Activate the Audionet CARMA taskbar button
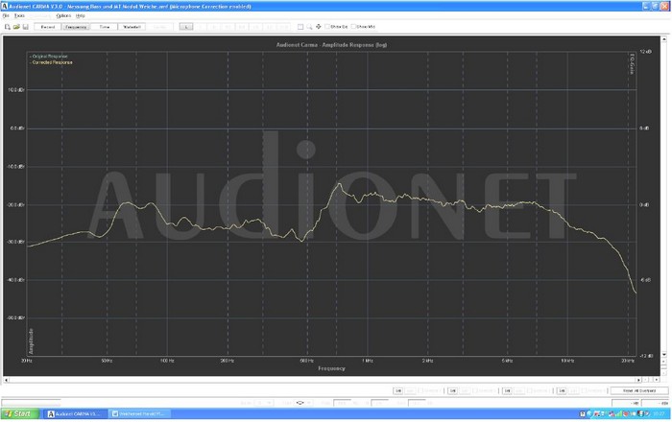Viewport: 672px width, 422px height. [x=75, y=414]
